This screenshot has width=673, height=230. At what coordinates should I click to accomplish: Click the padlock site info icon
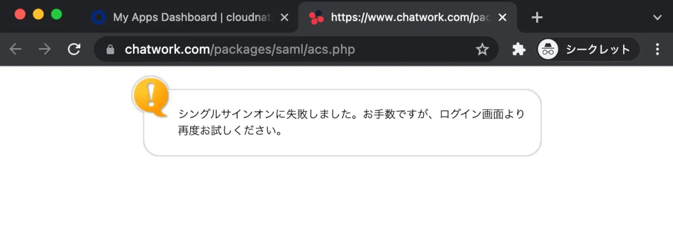click(x=110, y=49)
